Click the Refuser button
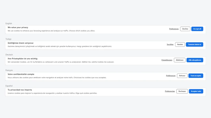 pyautogui.click(x=182, y=76)
